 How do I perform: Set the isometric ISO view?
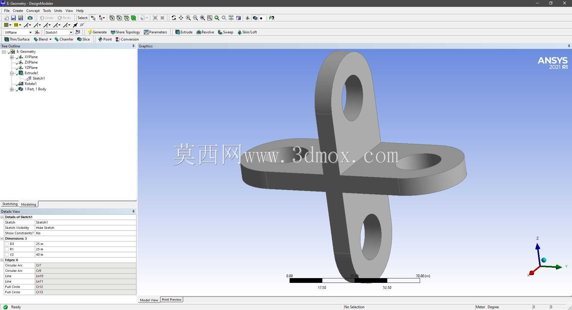(x=231, y=18)
